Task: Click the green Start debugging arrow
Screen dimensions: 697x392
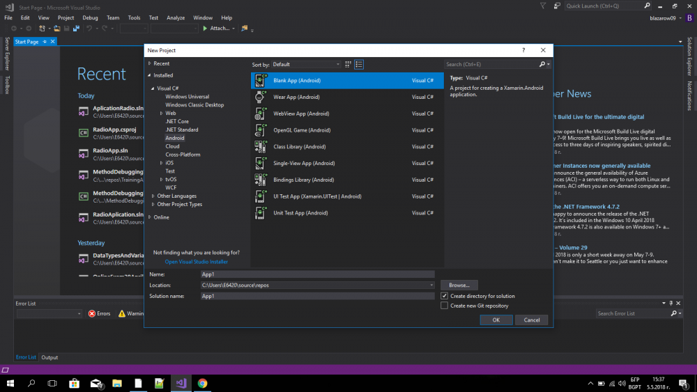Action: (x=205, y=29)
